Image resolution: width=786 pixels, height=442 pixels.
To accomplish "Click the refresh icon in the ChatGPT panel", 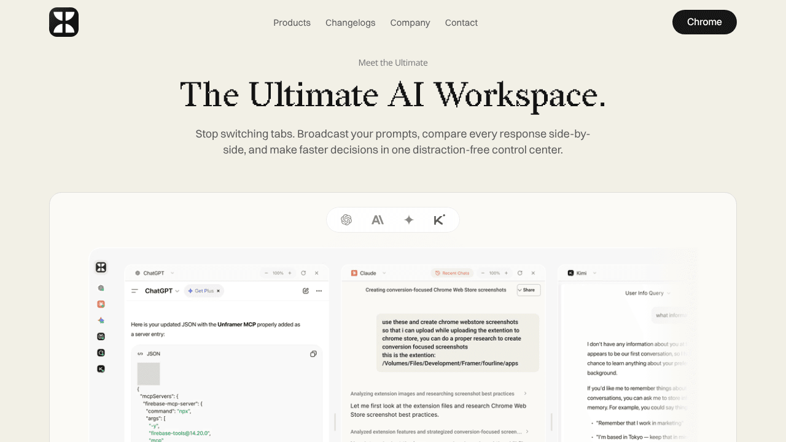I will coord(303,273).
